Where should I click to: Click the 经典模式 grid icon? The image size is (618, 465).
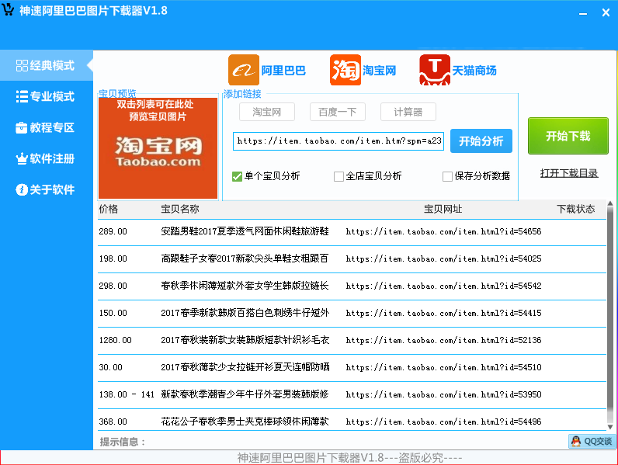point(22,65)
